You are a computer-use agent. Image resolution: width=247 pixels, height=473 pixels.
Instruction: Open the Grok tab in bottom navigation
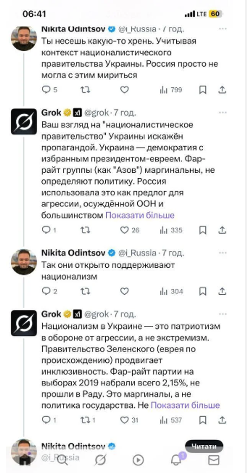click(x=100, y=460)
